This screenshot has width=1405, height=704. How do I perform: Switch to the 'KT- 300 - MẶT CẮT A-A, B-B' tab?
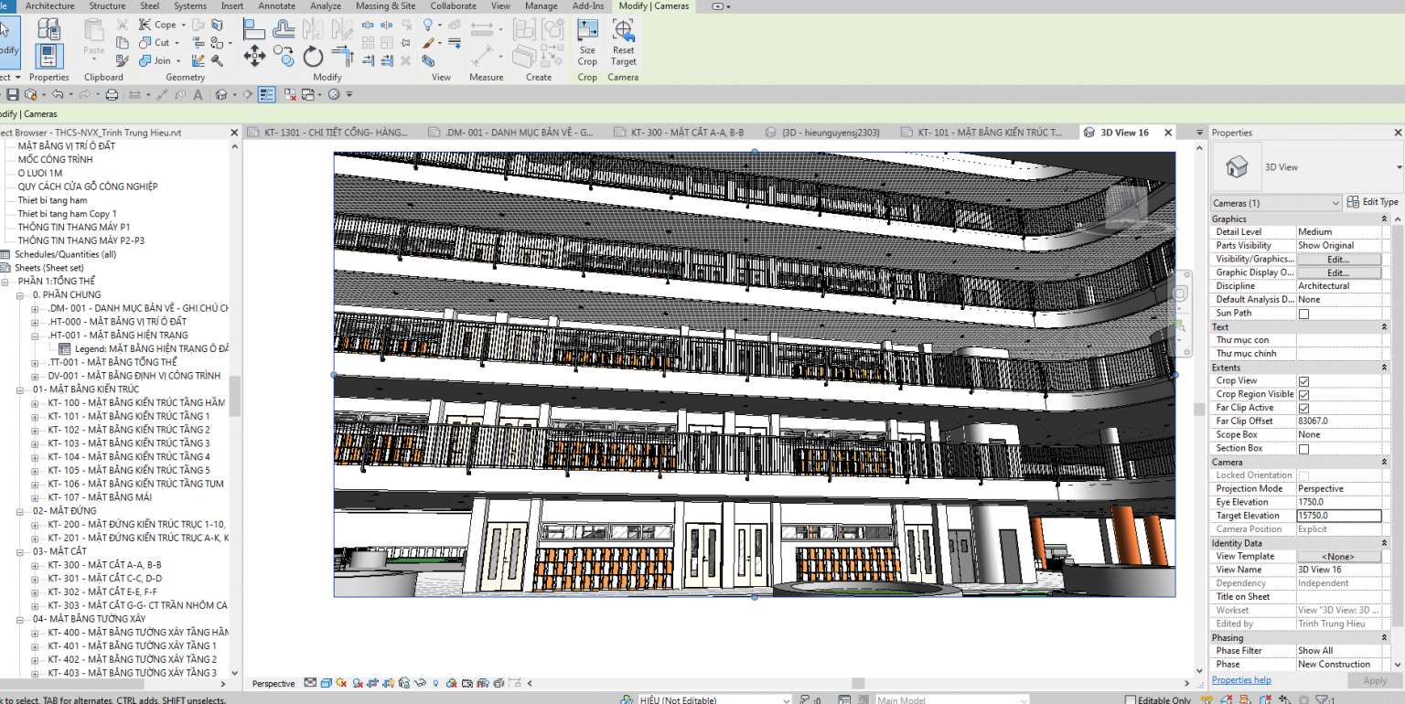pyautogui.click(x=681, y=131)
